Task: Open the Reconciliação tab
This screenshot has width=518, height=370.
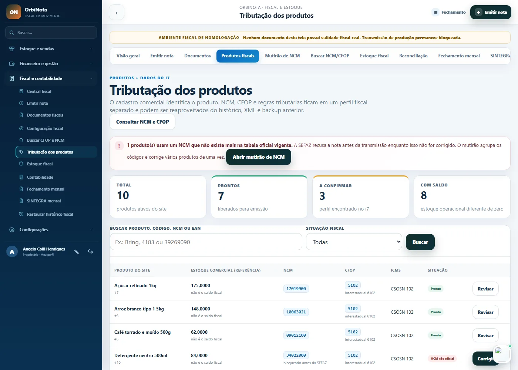Action: coord(413,56)
